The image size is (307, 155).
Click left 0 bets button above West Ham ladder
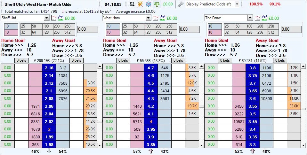coord(123,60)
